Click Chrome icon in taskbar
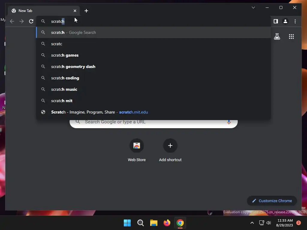 (x=180, y=223)
